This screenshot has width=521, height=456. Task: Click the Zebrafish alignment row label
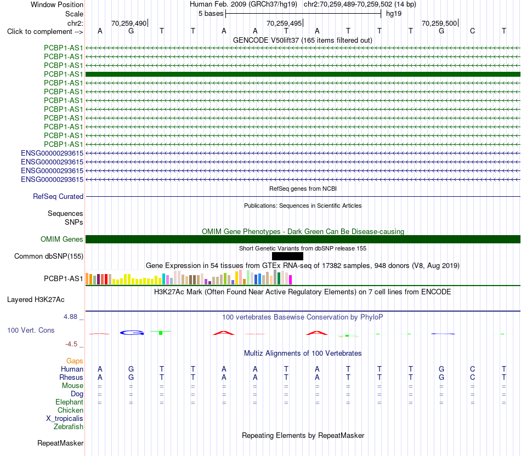click(69, 427)
